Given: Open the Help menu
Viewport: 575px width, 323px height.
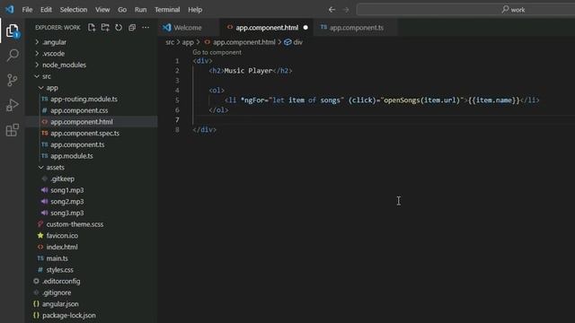Looking at the screenshot, I should [195, 10].
